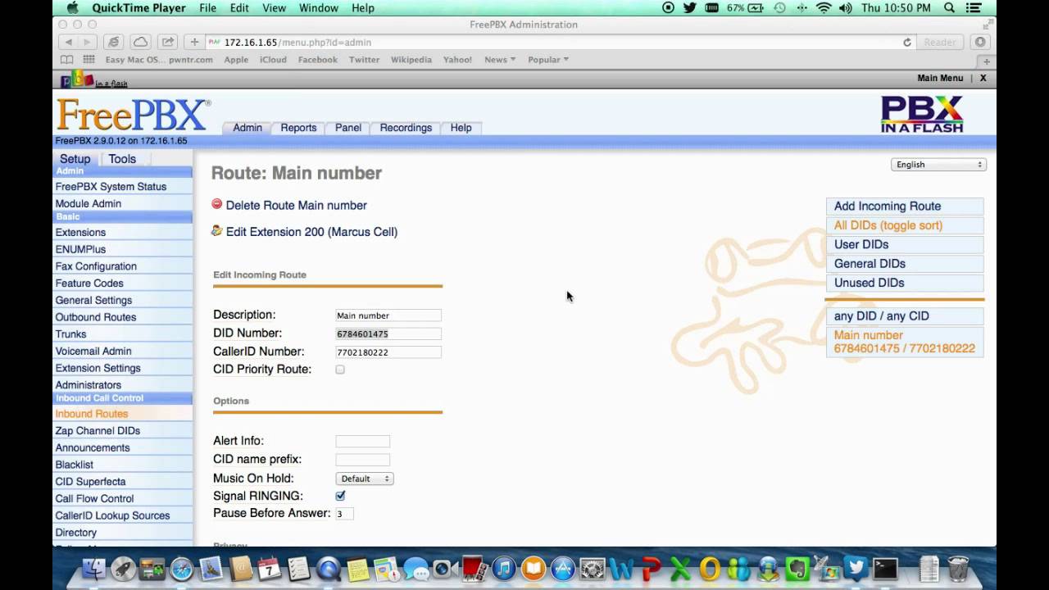
Task: Open a new Safari tab button
Action: click(x=987, y=61)
